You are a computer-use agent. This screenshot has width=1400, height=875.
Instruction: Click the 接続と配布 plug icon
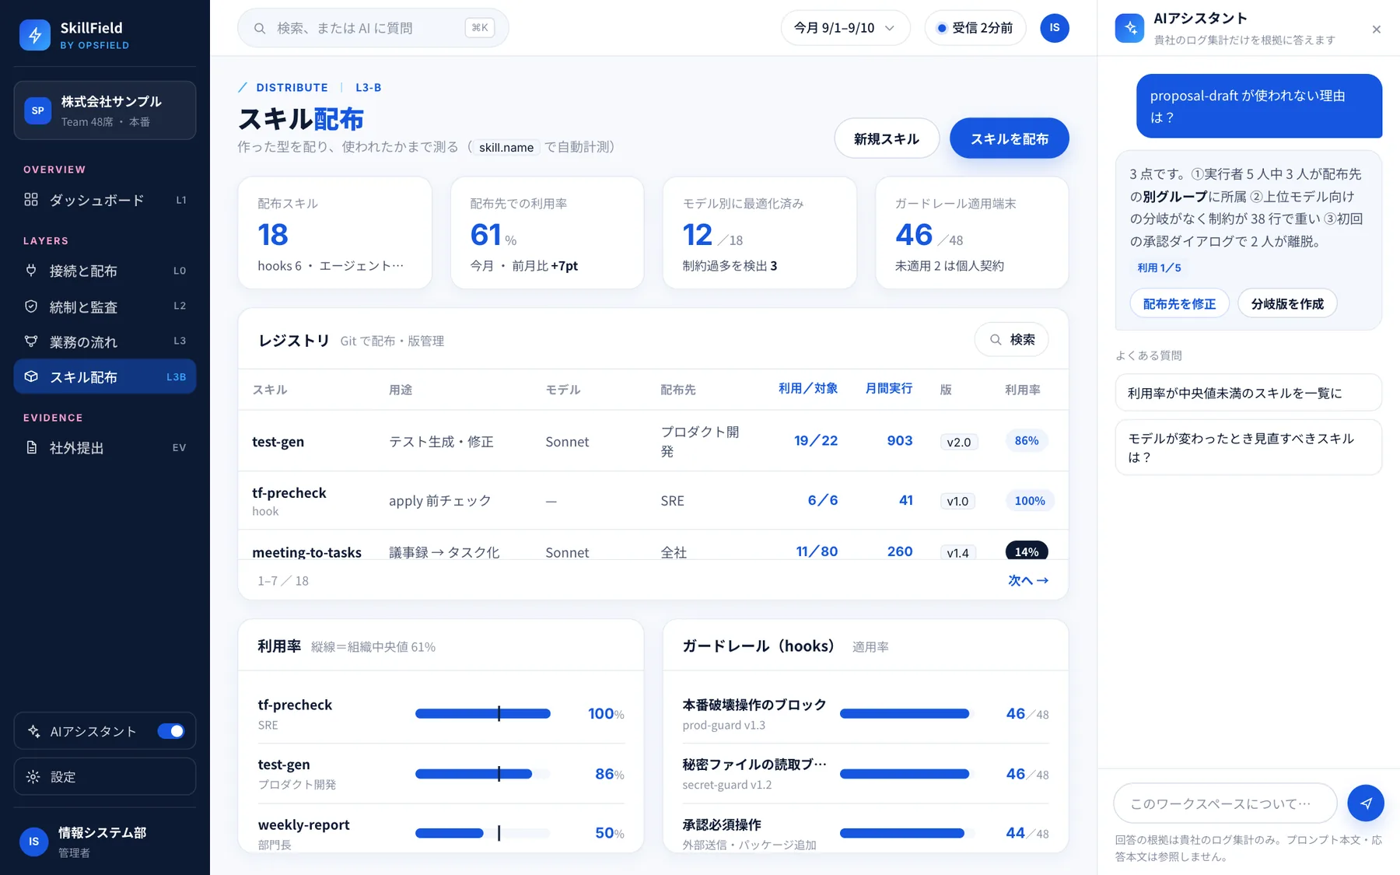(x=31, y=271)
